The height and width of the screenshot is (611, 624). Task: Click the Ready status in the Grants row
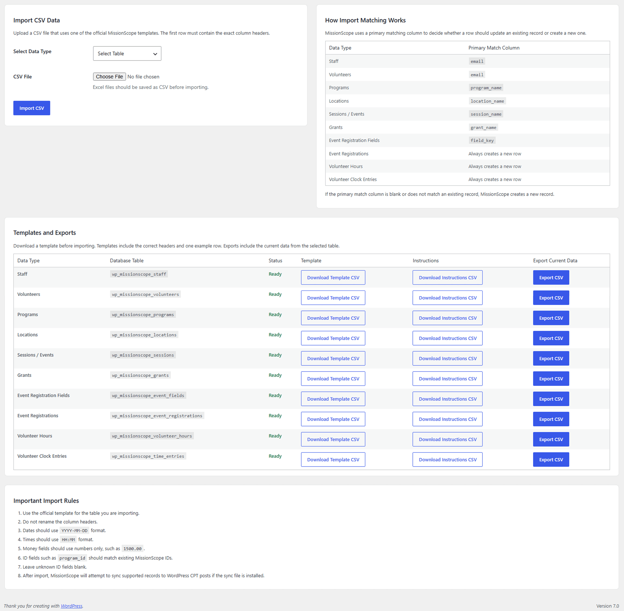(x=275, y=375)
